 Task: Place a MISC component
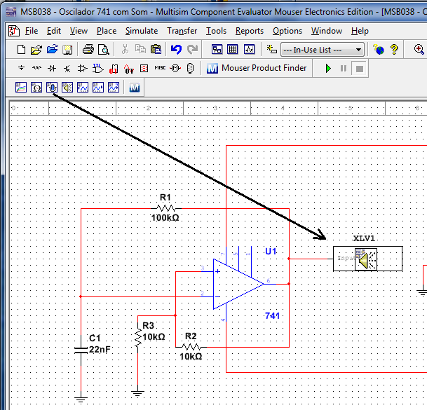pyautogui.click(x=160, y=68)
